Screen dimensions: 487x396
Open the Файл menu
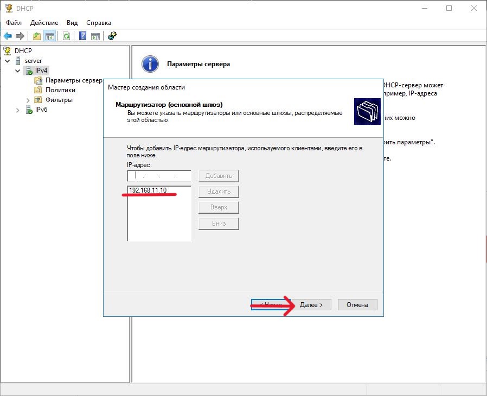coord(14,23)
